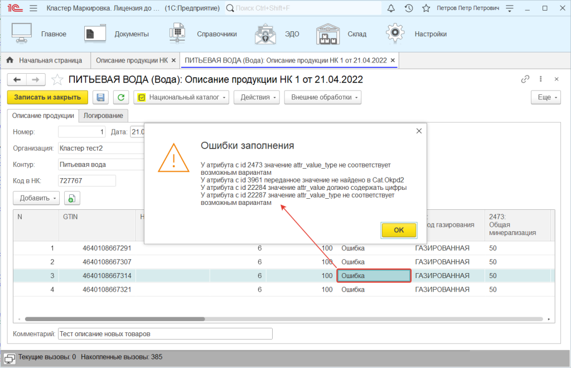Click the forward navigation arrow

(x=35, y=79)
